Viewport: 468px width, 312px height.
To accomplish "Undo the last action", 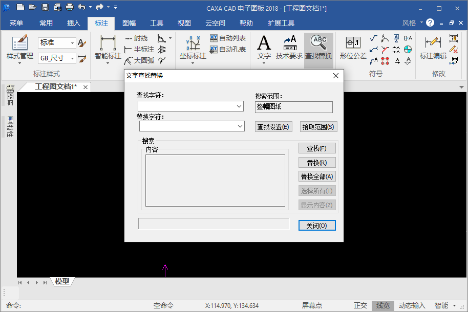I will pos(81,7).
